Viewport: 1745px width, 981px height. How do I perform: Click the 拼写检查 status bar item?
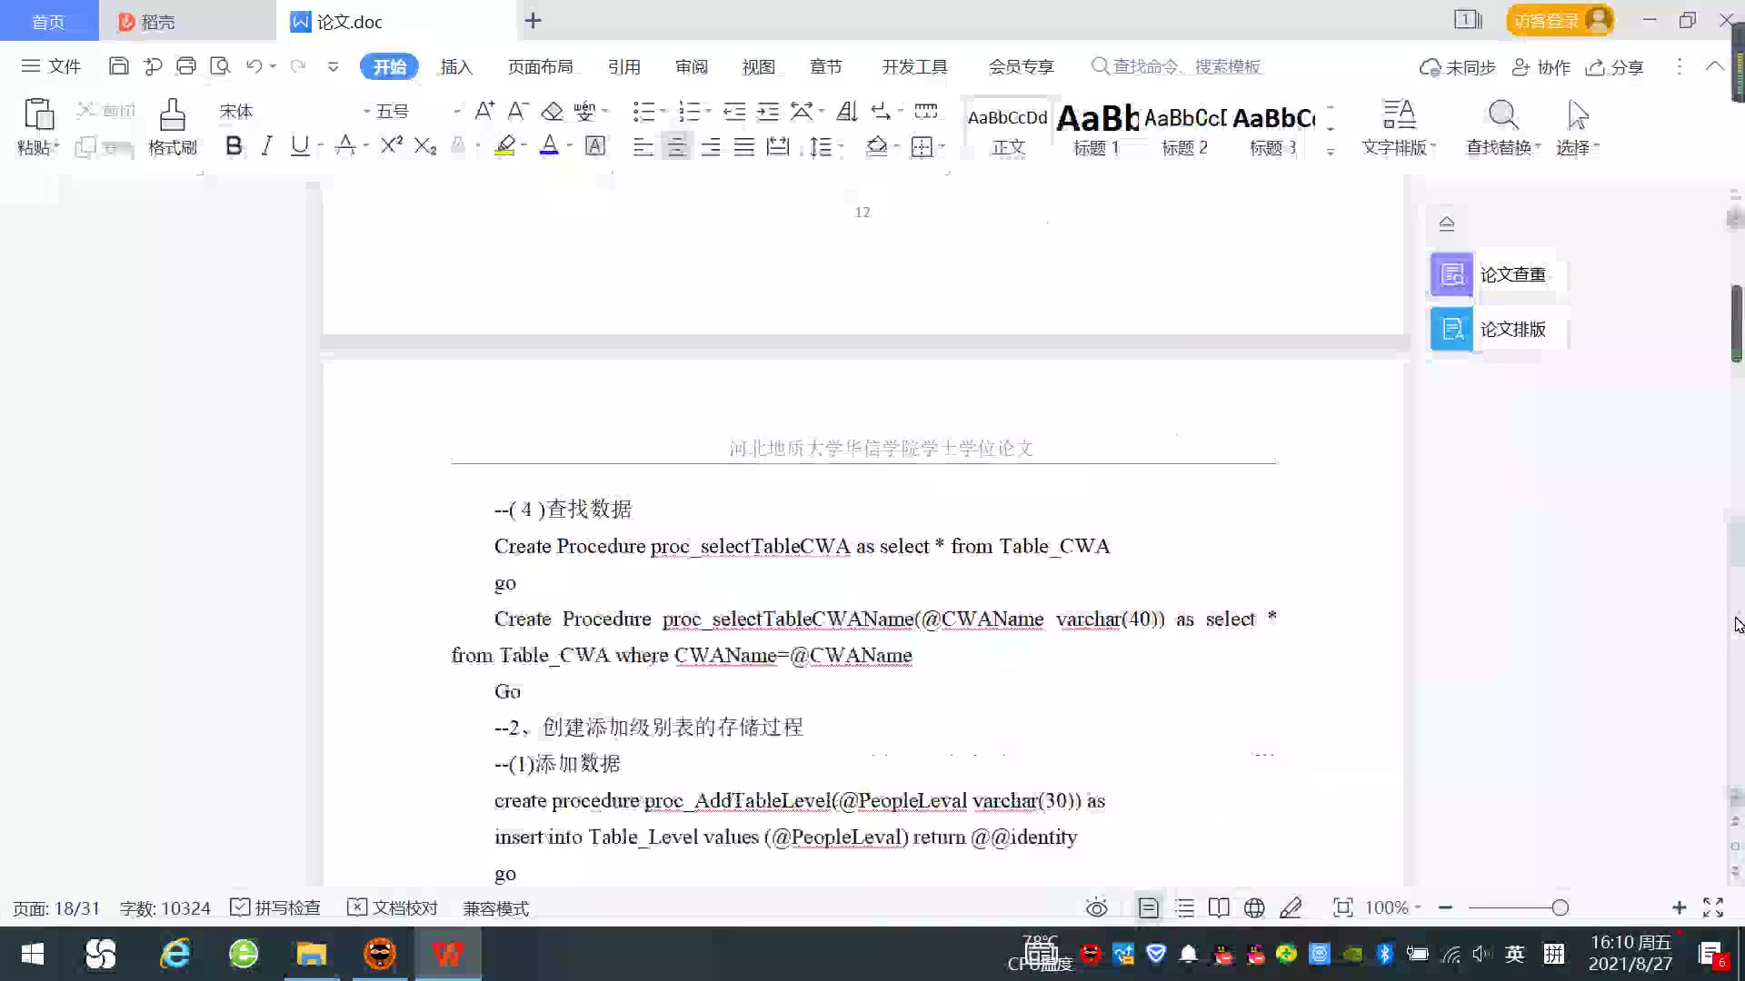(x=275, y=907)
